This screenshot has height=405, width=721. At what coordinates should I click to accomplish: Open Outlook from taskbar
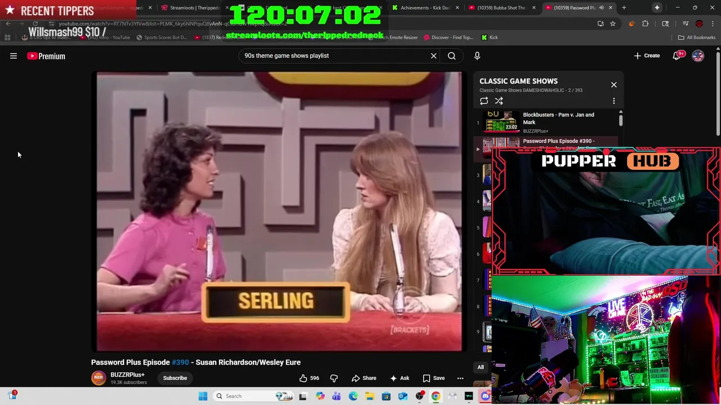tap(403, 396)
